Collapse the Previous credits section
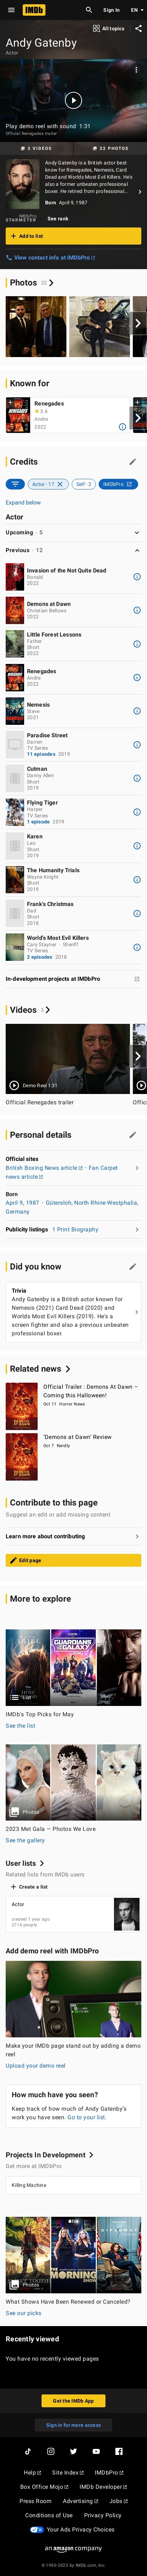147x2576 pixels. coord(73,550)
